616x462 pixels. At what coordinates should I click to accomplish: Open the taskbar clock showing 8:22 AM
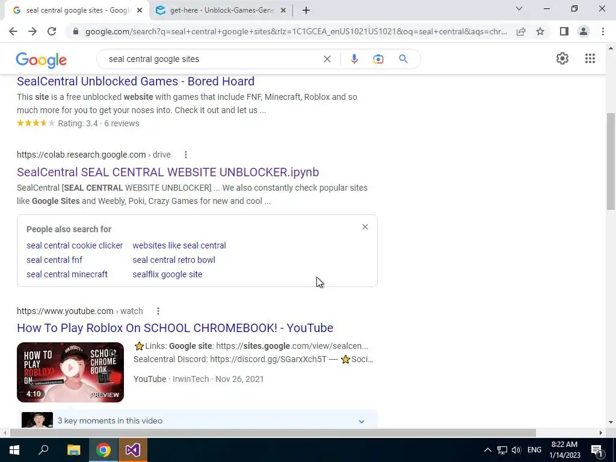point(564,450)
